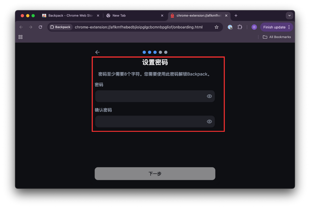This screenshot has height=209, width=310.
Task: Click the second progress dot
Action: 150,52
